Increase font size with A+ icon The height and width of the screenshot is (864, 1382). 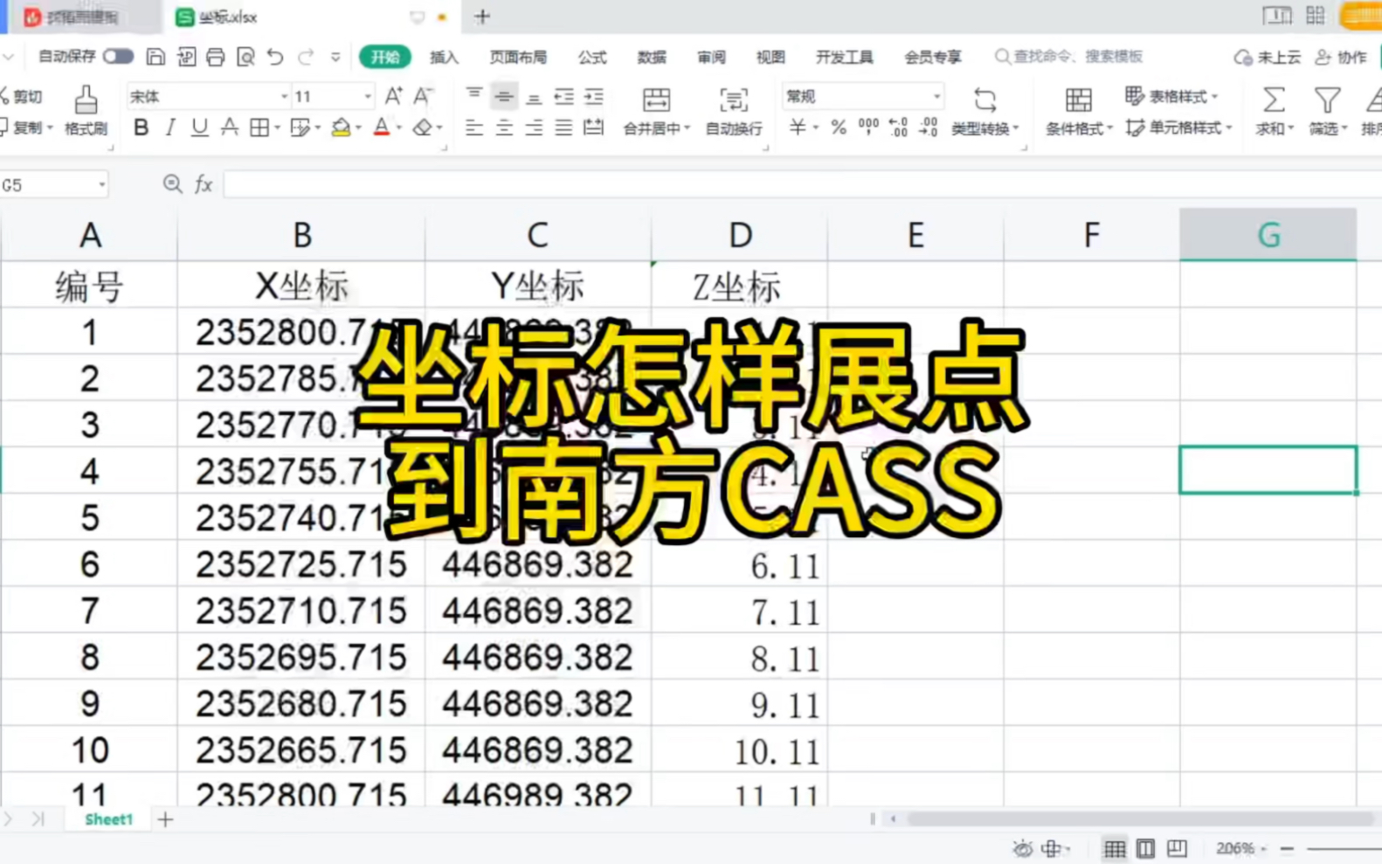point(394,96)
